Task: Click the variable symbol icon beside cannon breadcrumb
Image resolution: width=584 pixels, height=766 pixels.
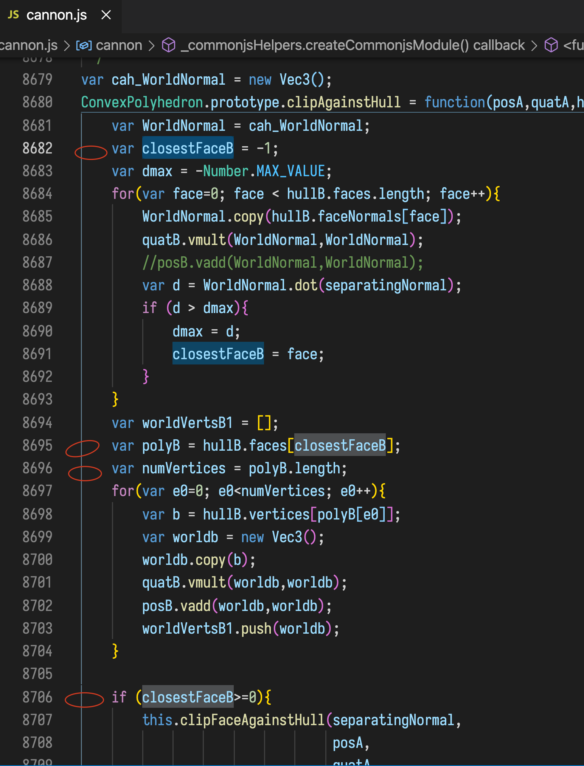Action: (x=84, y=46)
